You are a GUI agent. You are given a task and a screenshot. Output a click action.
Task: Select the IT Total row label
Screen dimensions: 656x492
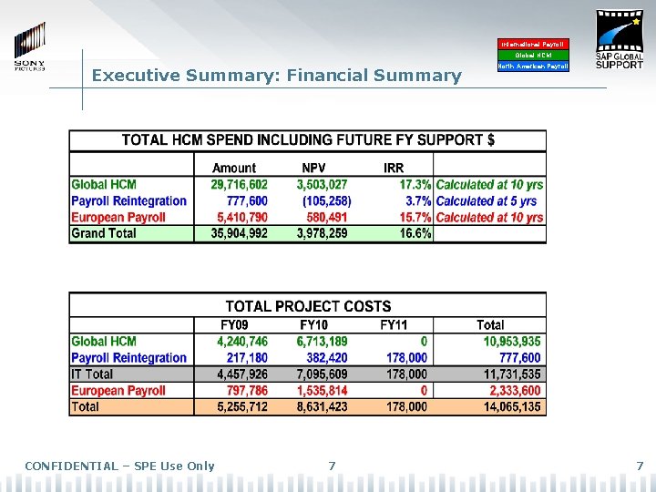pos(92,374)
